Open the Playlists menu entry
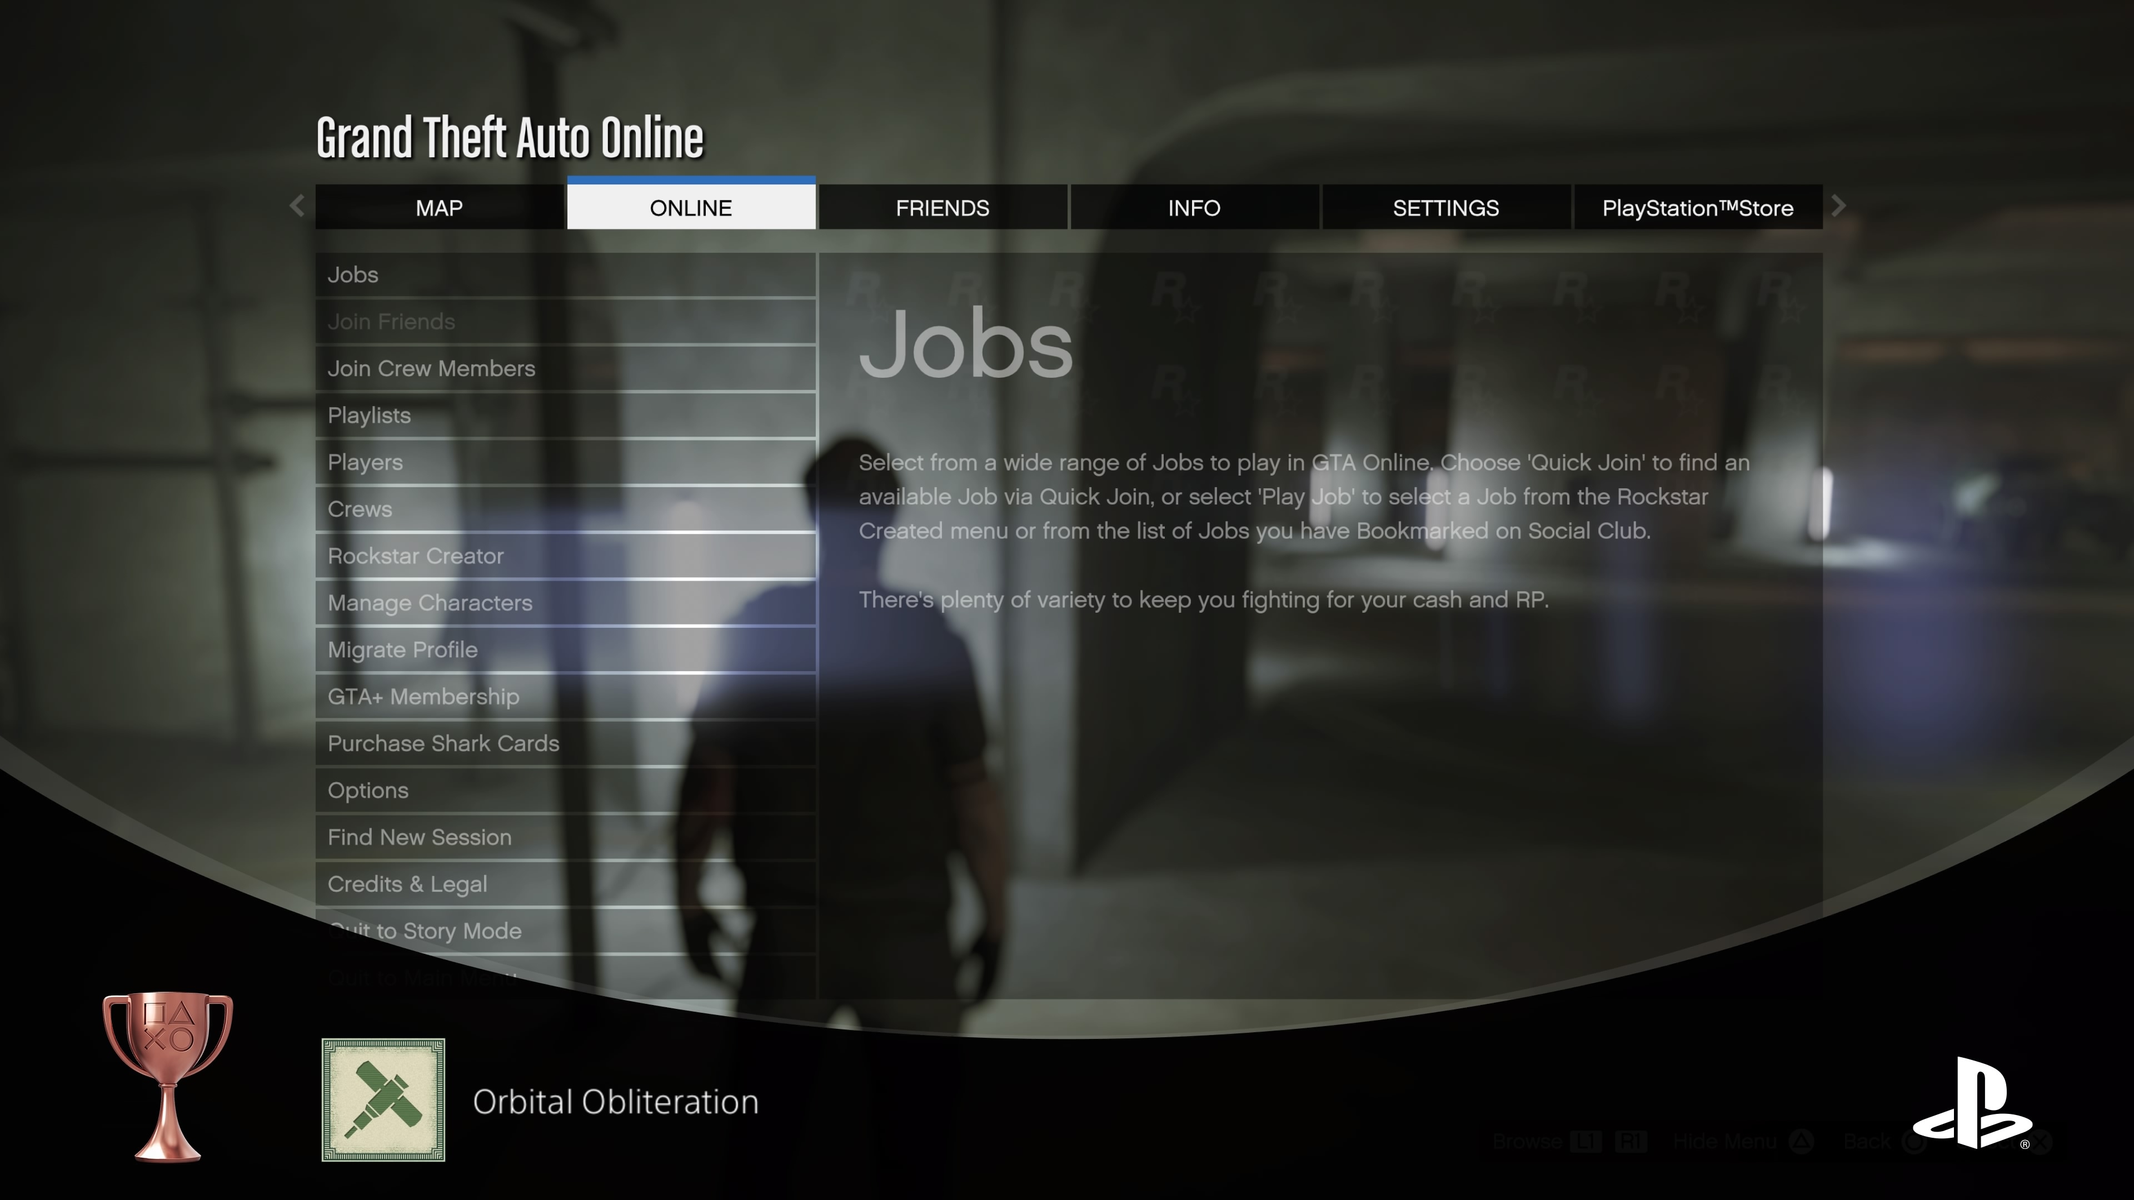The height and width of the screenshot is (1200, 2134). [x=566, y=416]
